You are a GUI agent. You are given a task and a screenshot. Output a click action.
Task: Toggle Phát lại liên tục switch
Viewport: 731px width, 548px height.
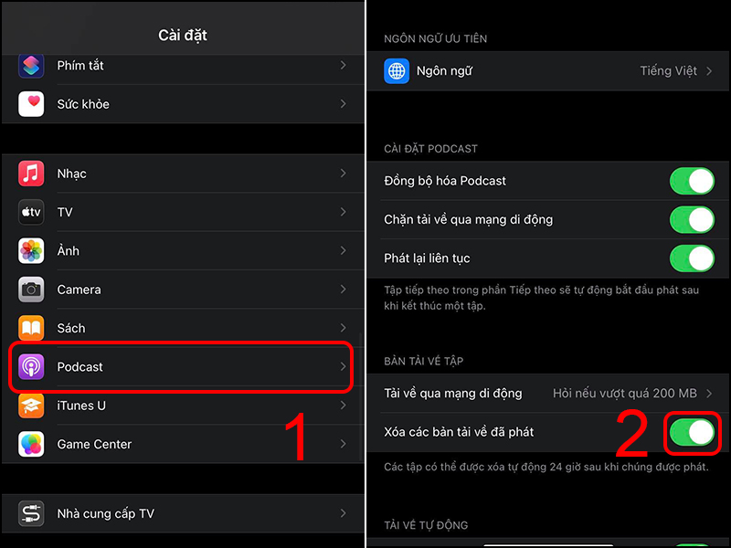692,258
